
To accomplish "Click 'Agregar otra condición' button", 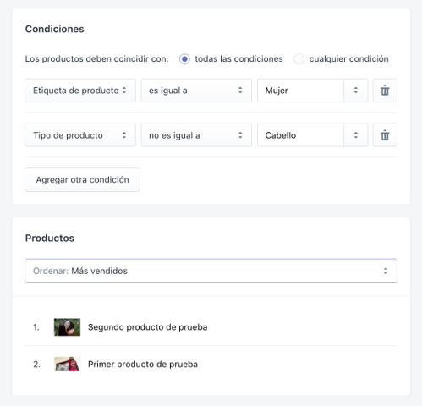I will (82, 180).
